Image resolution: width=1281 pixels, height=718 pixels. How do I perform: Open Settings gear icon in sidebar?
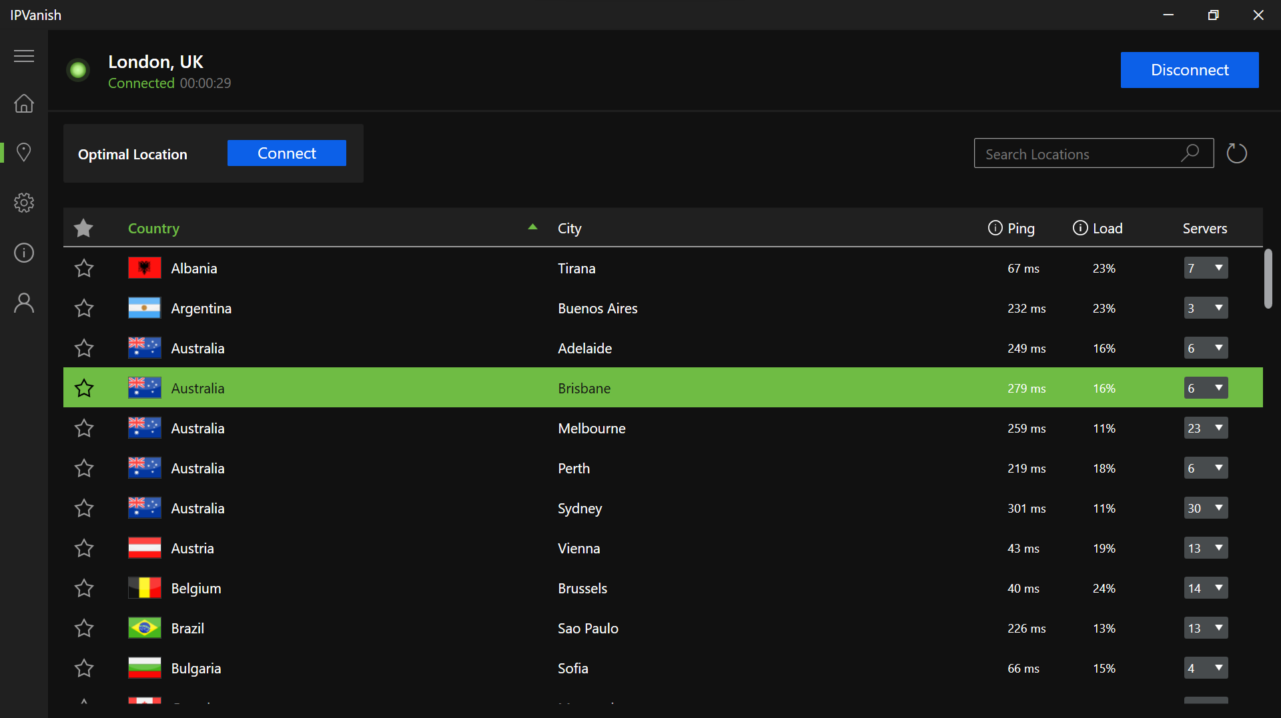tap(24, 203)
